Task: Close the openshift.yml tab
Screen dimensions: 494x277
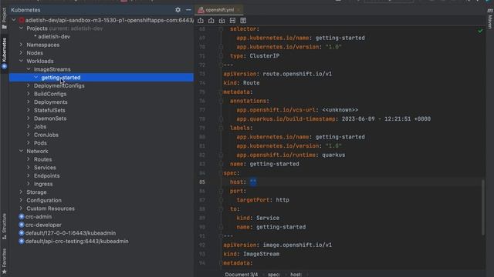Action: pyautogui.click(x=239, y=10)
